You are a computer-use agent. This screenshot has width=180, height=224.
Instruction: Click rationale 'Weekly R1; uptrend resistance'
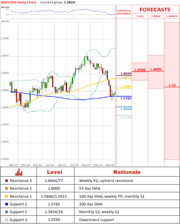tap(106, 181)
